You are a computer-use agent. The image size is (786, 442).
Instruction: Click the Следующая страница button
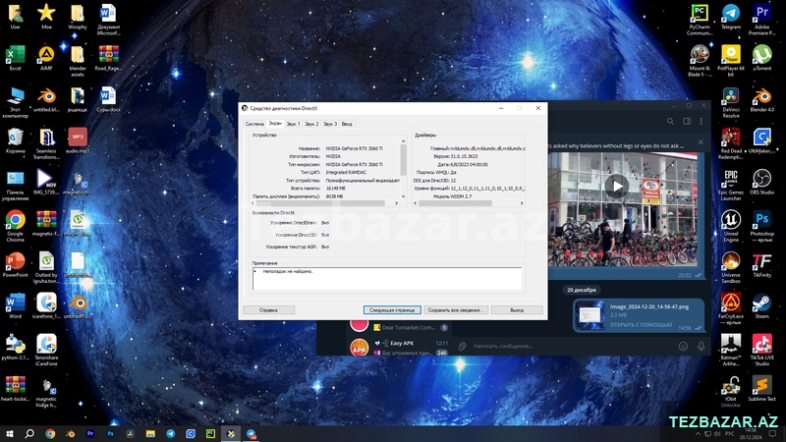coord(392,310)
